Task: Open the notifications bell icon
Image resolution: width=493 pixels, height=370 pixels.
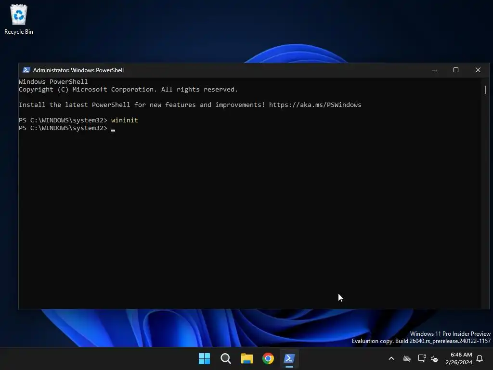Action: pyautogui.click(x=480, y=358)
